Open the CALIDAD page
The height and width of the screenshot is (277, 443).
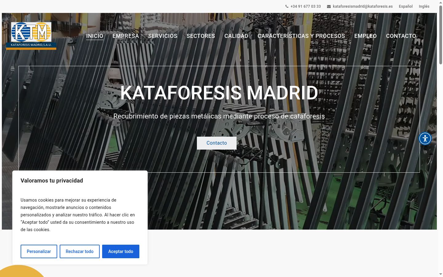point(236,36)
